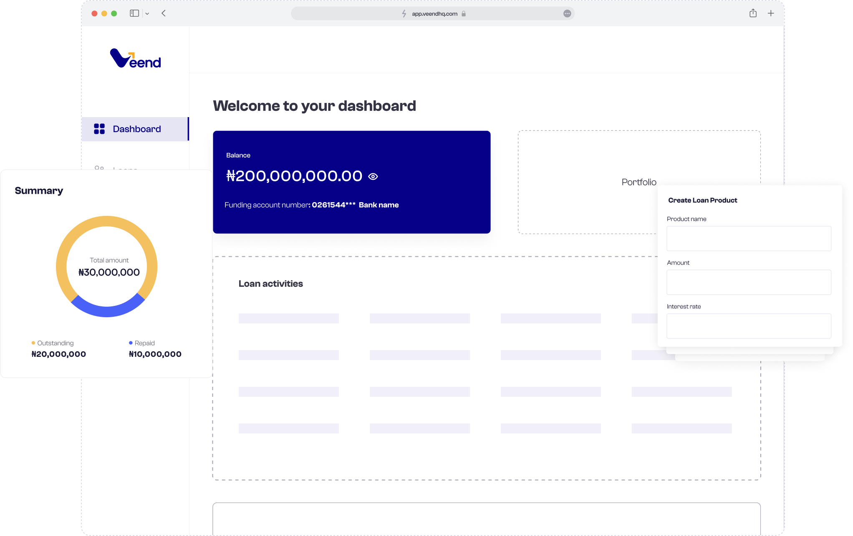Click the lightning bolt icon in address bar
This screenshot has height=536, width=853.
tap(404, 14)
